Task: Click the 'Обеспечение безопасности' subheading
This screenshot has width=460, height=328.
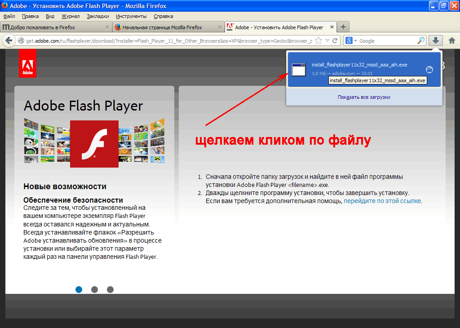Action: coord(73,200)
